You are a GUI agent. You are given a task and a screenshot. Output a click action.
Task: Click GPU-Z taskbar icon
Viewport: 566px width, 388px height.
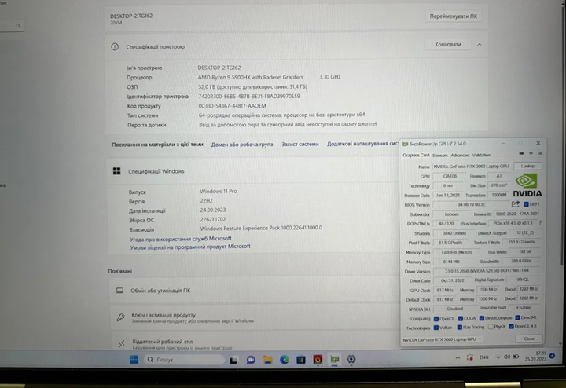point(335,359)
